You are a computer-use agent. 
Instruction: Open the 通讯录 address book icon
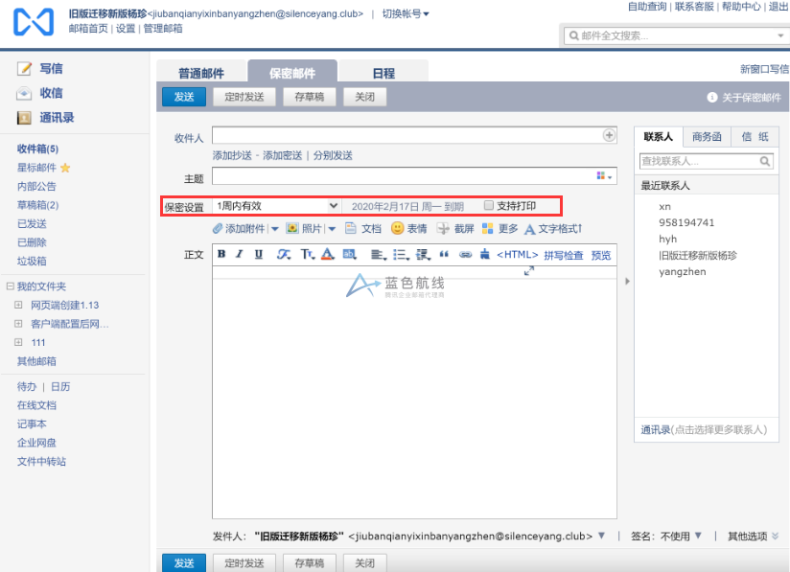tap(24, 118)
